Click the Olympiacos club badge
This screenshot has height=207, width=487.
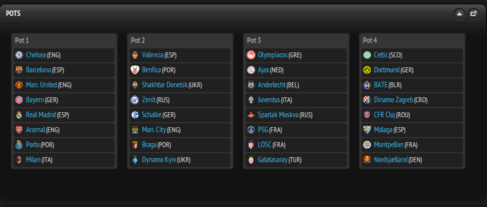[250, 55]
